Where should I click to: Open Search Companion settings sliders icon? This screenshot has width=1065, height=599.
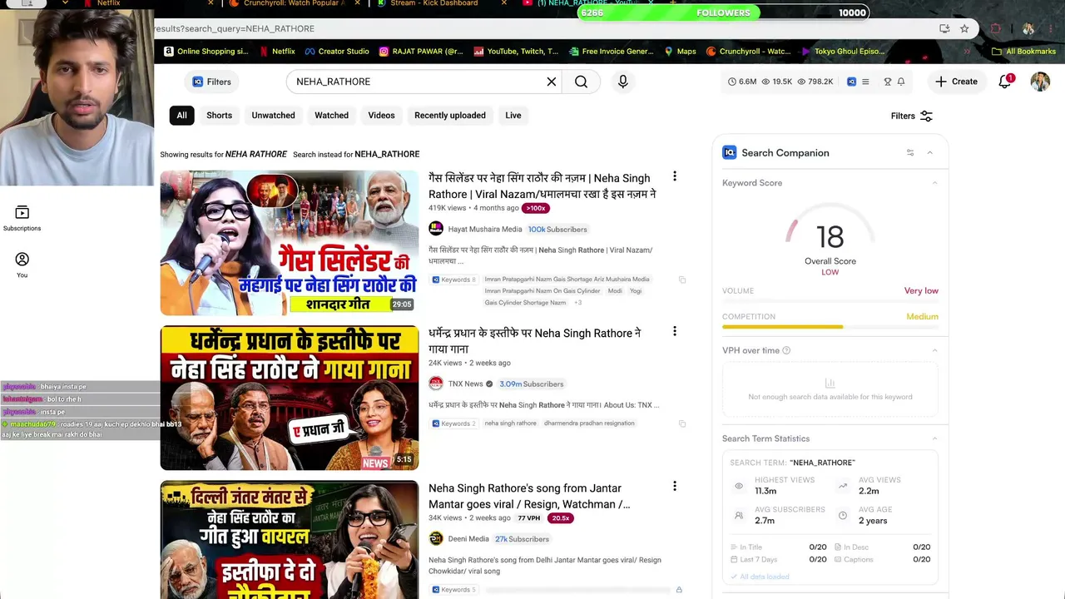910,153
